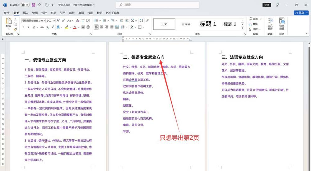This screenshot has width=311, height=171.
Task: Open text highlight color dropdown arrow
Action: [70, 27]
